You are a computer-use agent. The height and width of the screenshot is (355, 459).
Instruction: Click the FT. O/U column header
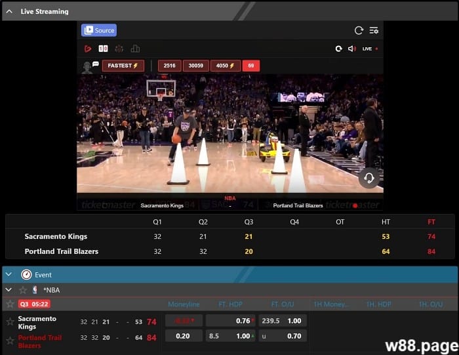(x=283, y=304)
